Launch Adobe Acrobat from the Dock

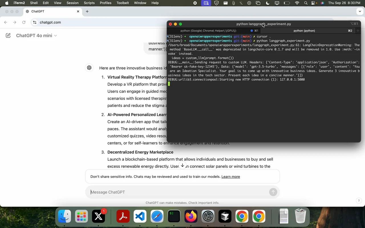point(122,217)
